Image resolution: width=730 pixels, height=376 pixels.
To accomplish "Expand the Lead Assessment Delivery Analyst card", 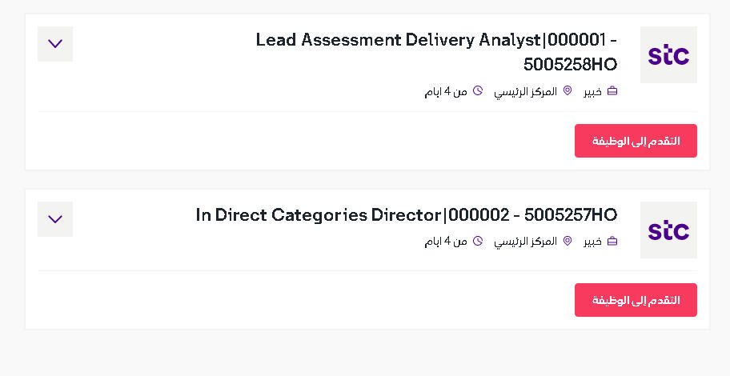I will (x=55, y=44).
